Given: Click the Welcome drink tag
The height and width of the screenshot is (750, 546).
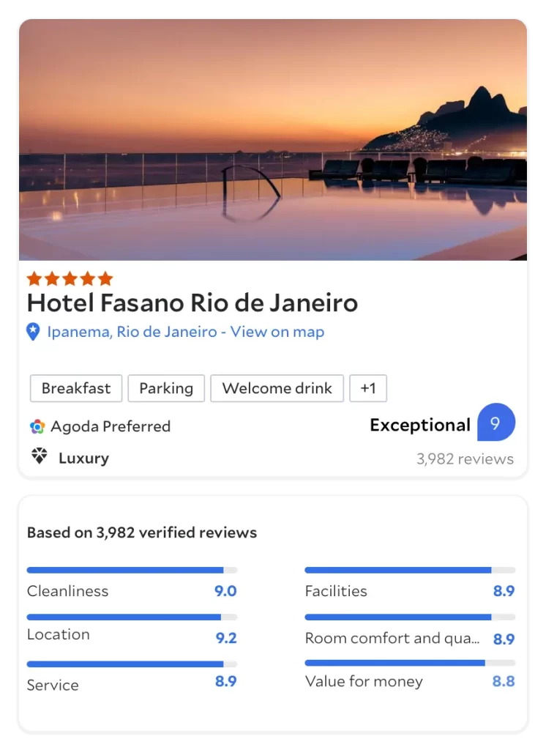Looking at the screenshot, I should click(x=277, y=388).
